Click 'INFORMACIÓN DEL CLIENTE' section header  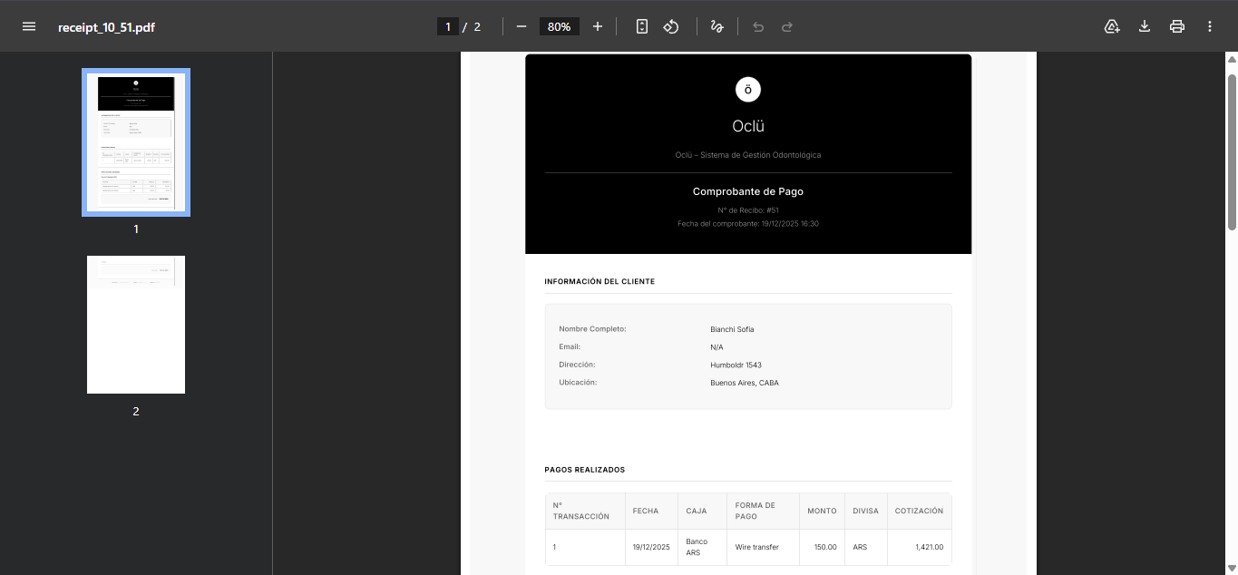tap(600, 282)
